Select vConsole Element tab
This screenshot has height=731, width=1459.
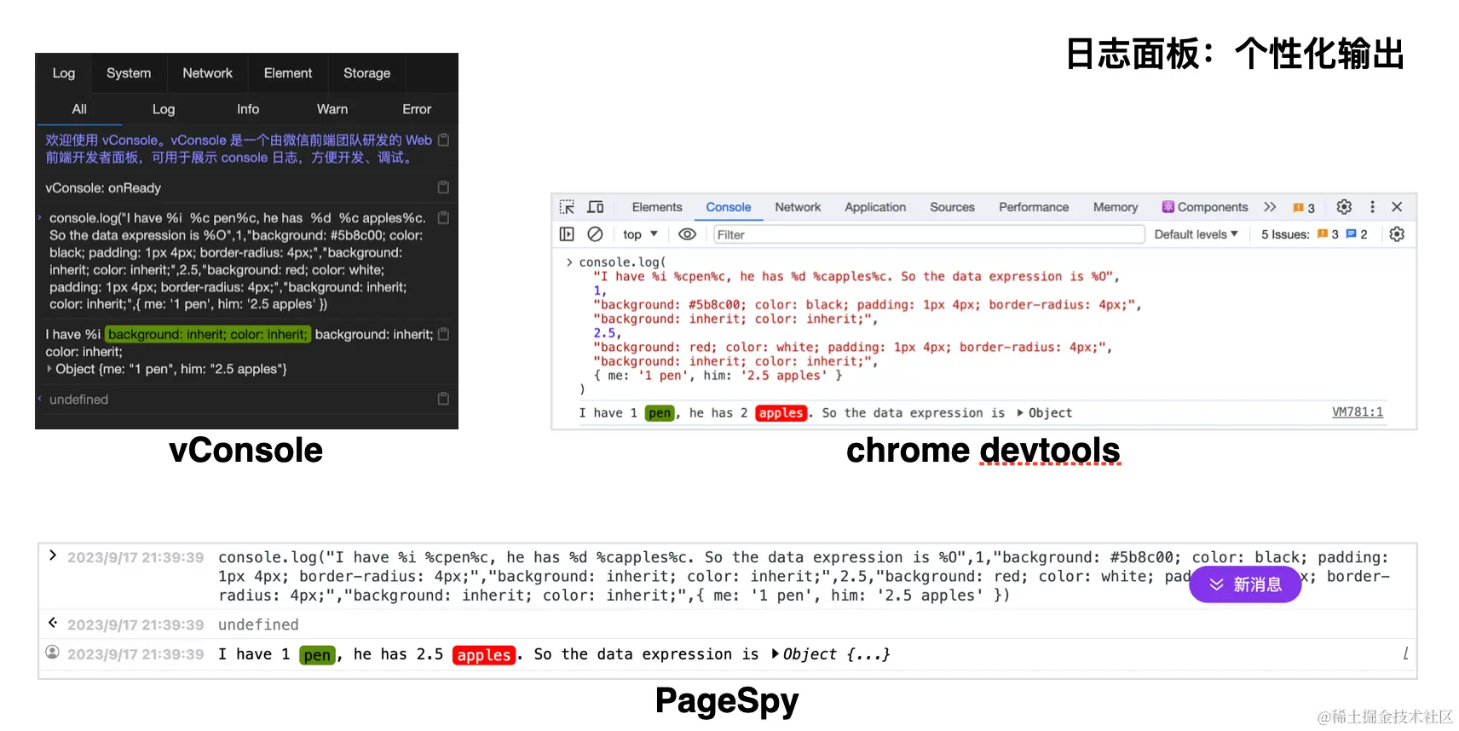288,73
